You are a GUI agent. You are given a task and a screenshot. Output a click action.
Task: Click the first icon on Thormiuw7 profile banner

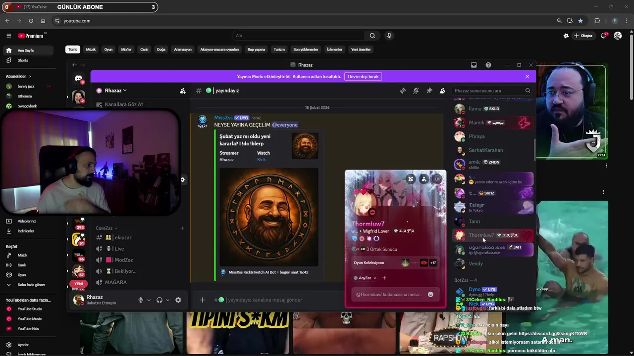pos(411,179)
